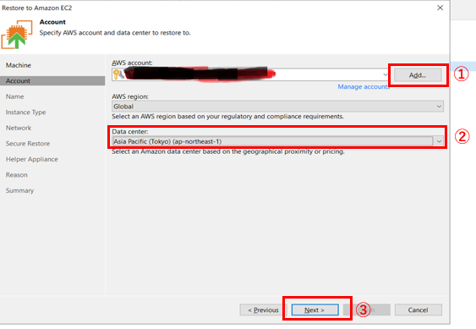476x329 pixels.
Task: Click the AWS region compliance hint text
Action: (x=227, y=117)
